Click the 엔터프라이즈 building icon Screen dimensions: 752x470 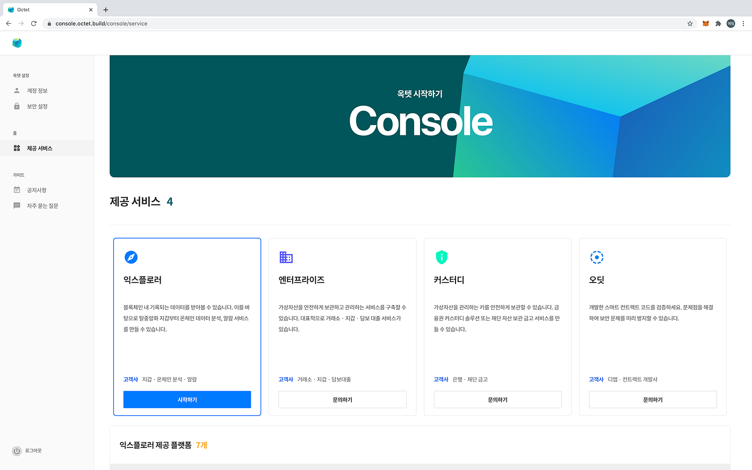[x=286, y=257]
